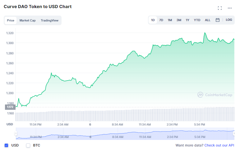Open the fullscreen chart view icon
The image size is (240, 153).
(220, 8)
